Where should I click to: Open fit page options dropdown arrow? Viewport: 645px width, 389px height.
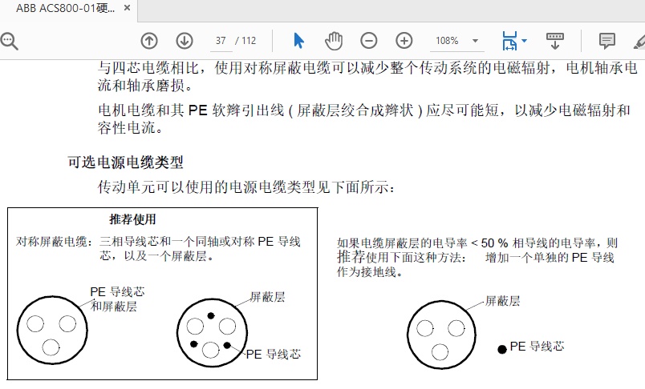pos(524,41)
